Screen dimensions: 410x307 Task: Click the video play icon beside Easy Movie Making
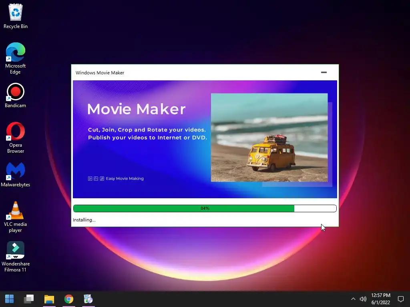pyautogui.click(x=90, y=179)
